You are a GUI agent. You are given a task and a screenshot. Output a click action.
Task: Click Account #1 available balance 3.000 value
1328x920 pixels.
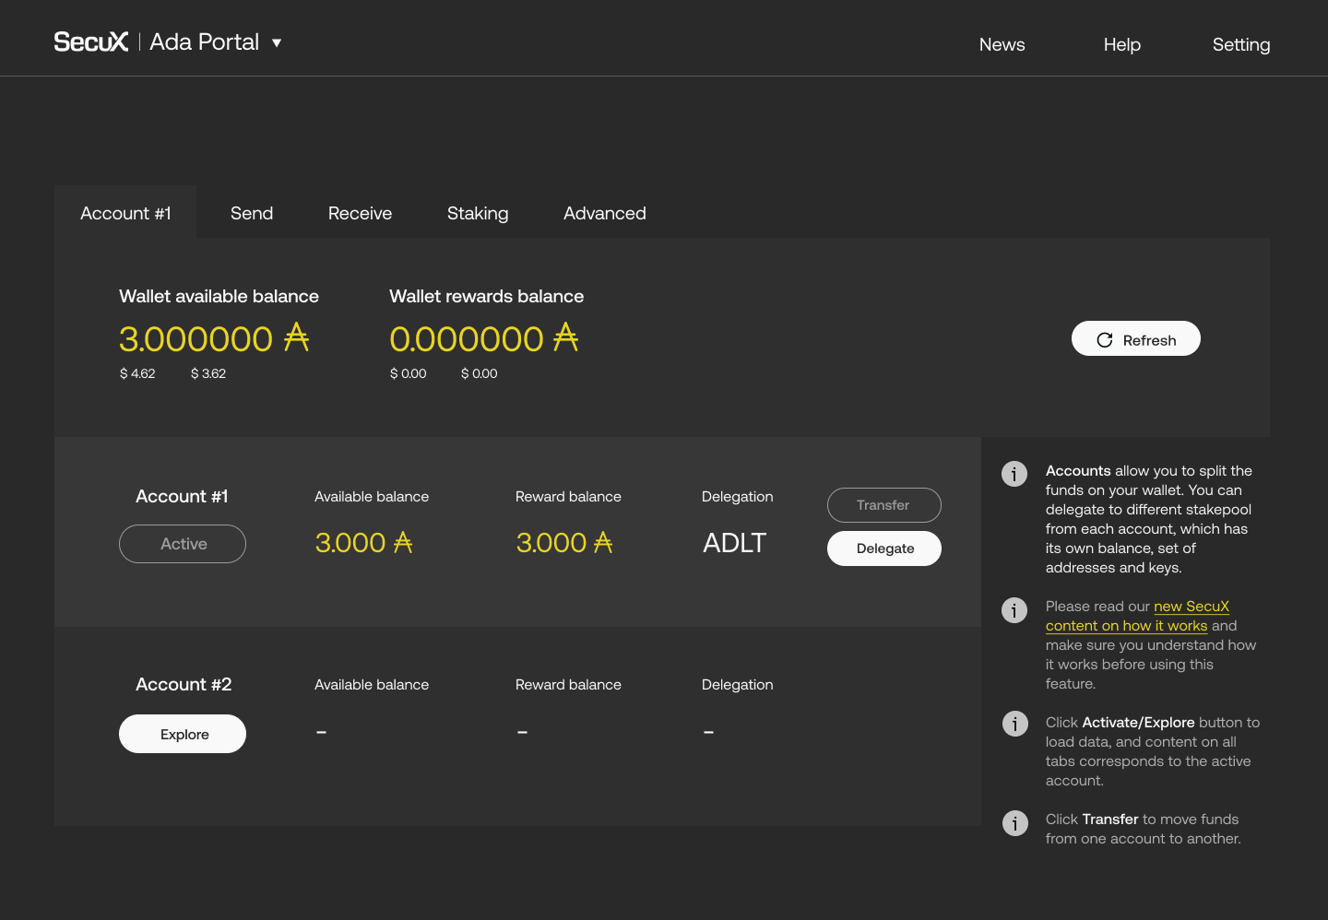[x=363, y=543]
